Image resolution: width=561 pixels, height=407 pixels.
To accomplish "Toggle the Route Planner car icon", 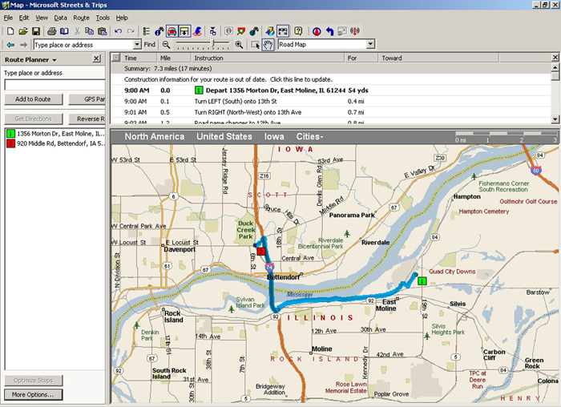I will pos(172,31).
